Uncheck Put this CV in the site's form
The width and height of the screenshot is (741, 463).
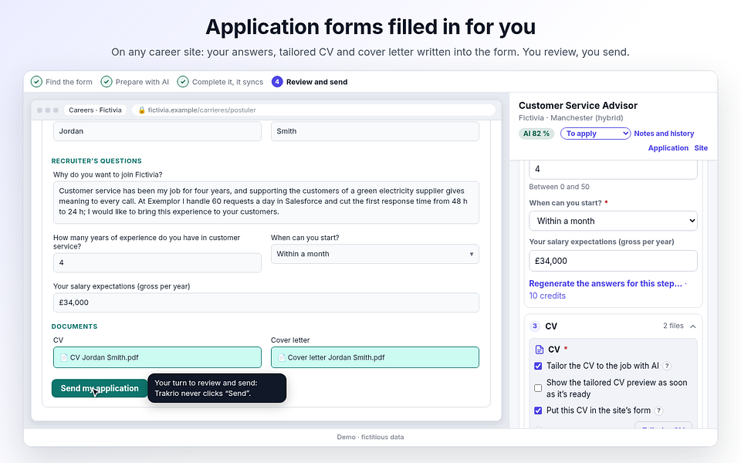coord(538,411)
